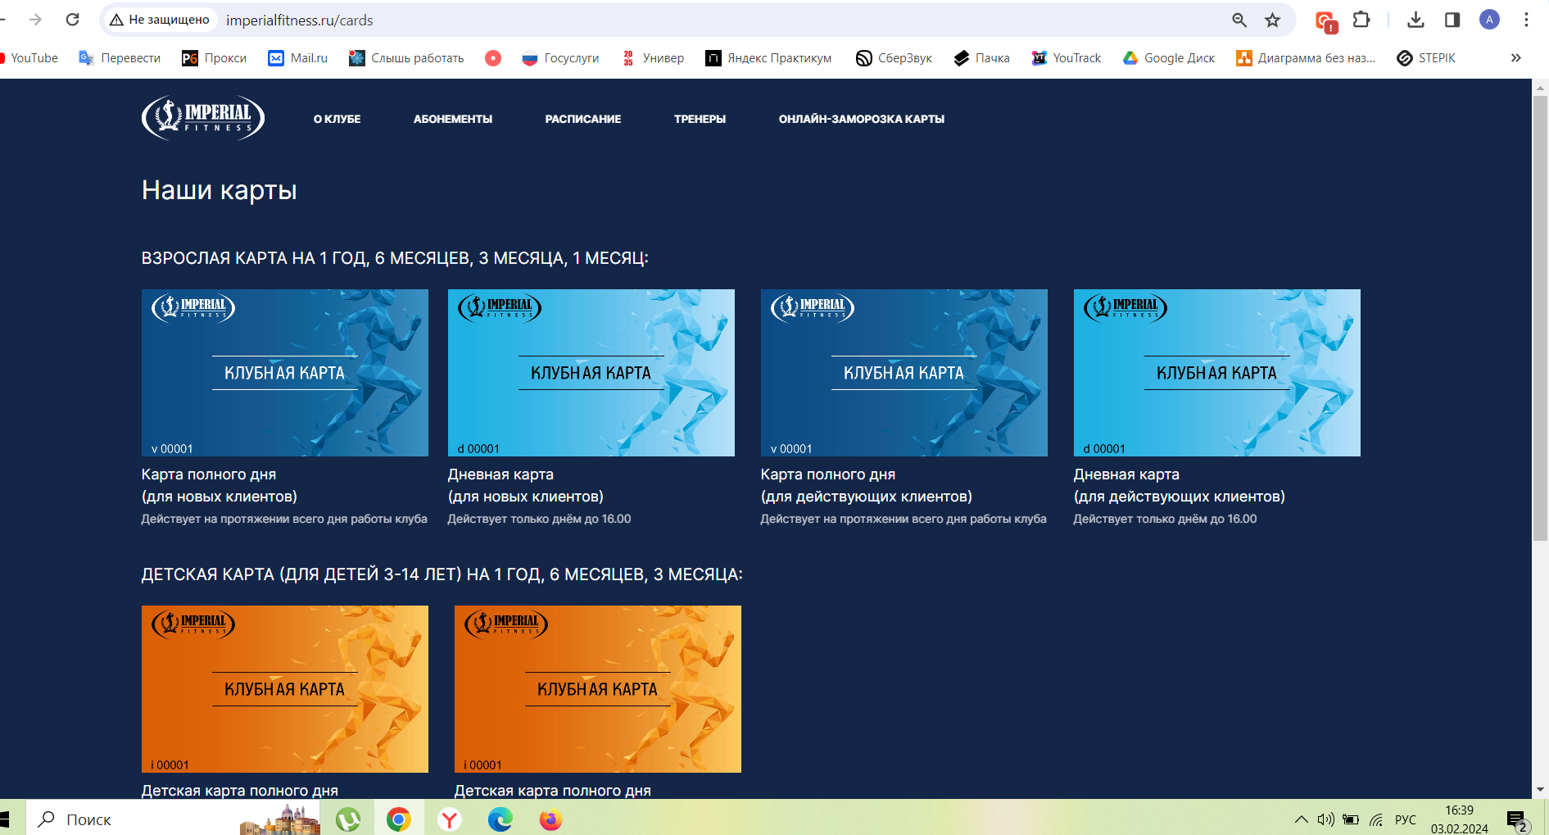The height and width of the screenshot is (835, 1549).
Task: Open the STEPIK bookmark
Action: tap(1426, 58)
